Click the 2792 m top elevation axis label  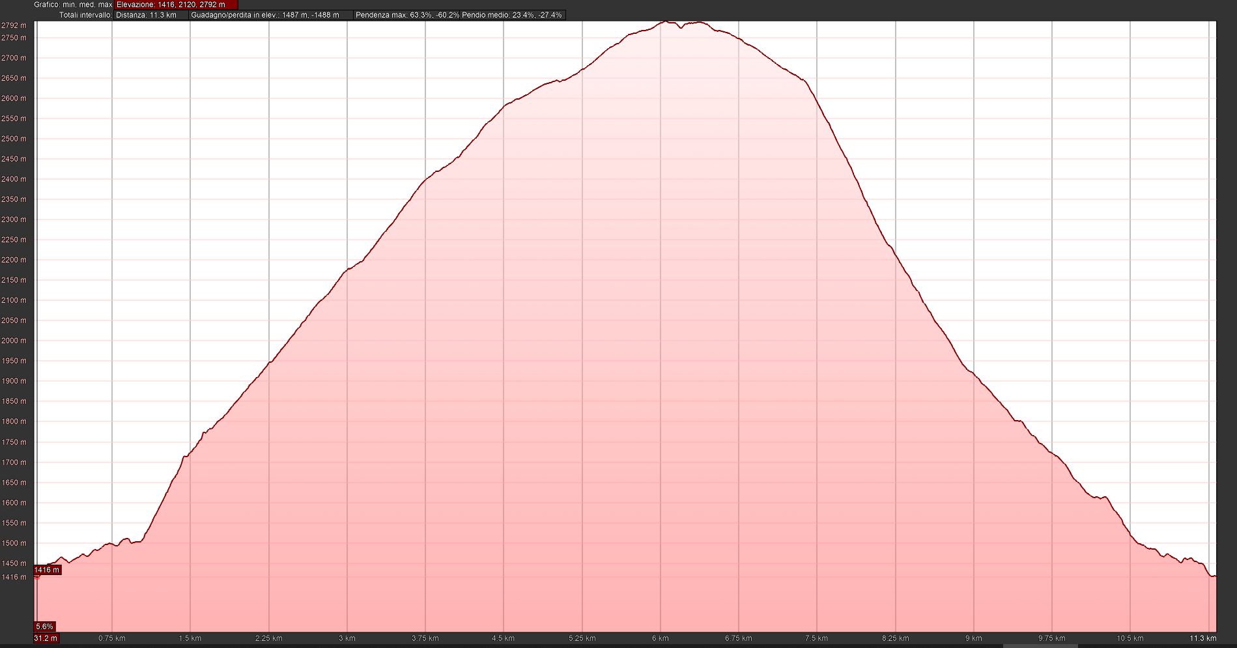14,25
